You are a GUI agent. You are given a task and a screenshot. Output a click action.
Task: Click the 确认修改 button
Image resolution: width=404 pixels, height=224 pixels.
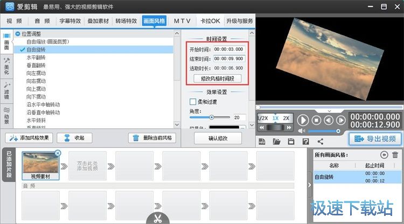click(218, 139)
